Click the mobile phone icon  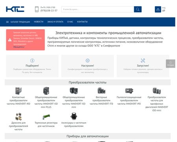[x=37, y=9]
